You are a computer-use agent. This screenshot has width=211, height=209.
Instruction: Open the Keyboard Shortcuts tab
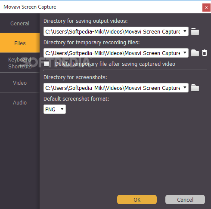(20, 63)
